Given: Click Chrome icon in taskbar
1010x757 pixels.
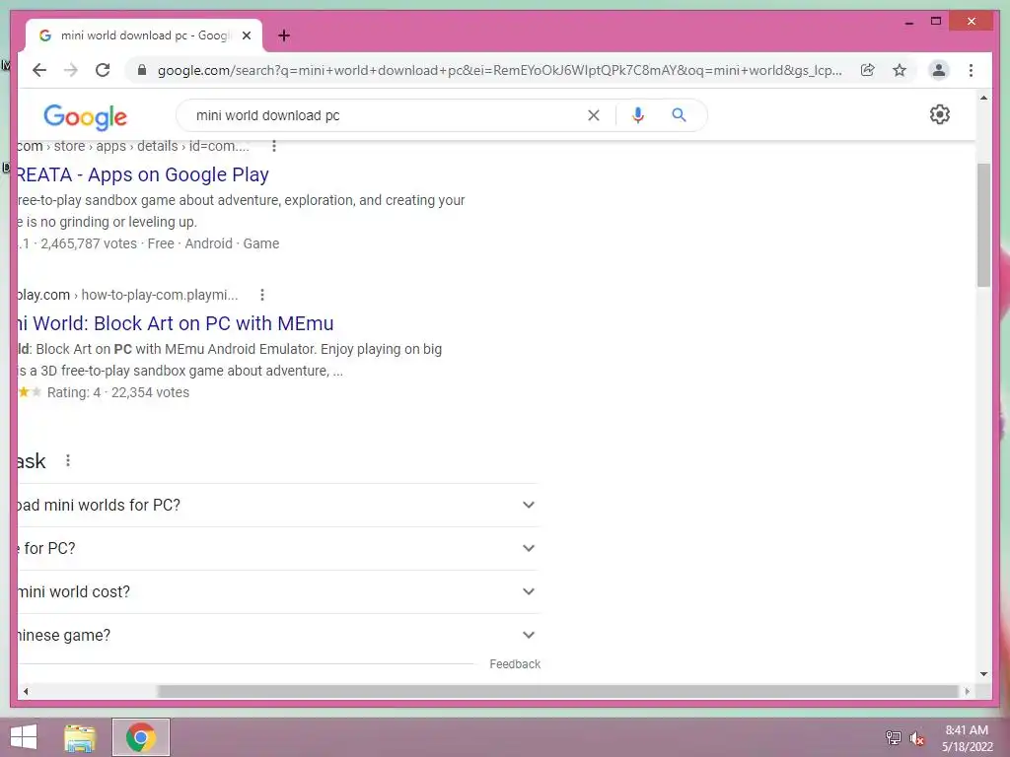Looking at the screenshot, I should (x=141, y=737).
